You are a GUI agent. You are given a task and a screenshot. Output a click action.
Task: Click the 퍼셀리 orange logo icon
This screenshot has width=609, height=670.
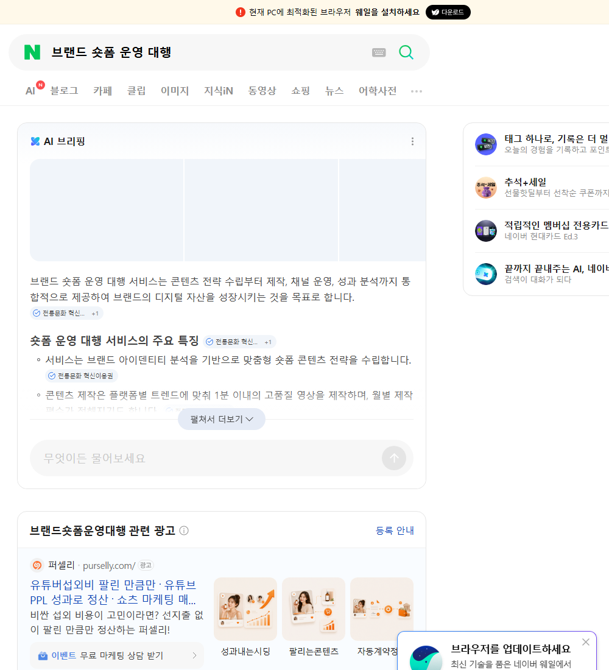coord(37,565)
